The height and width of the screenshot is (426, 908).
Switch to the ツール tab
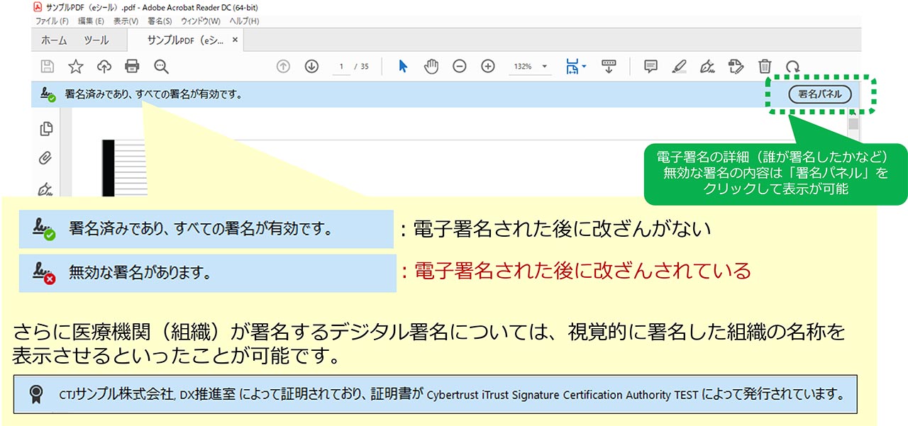[x=96, y=40]
